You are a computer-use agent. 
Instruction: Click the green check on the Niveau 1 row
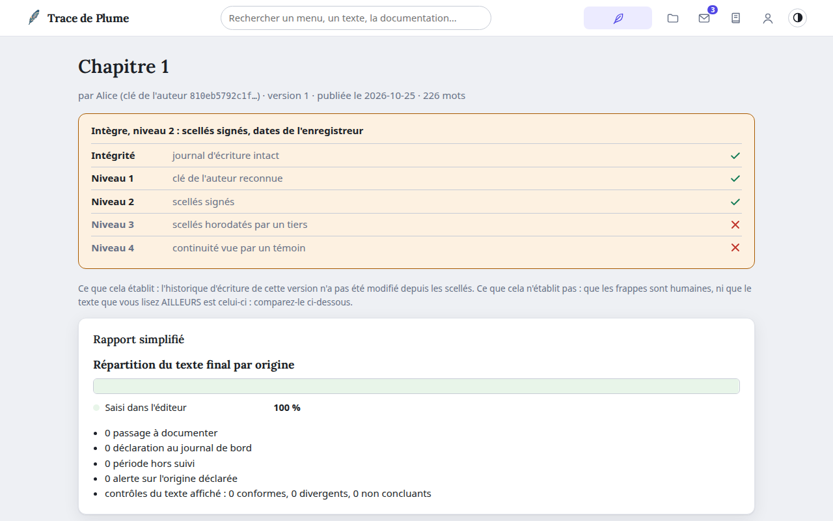[735, 178]
